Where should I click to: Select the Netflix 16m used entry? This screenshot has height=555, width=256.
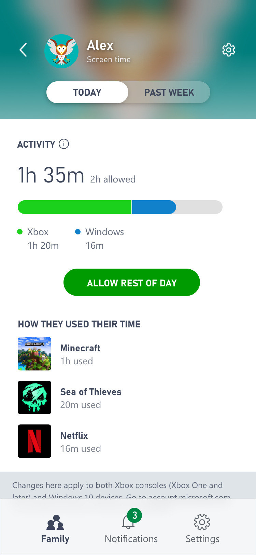pyautogui.click(x=81, y=448)
